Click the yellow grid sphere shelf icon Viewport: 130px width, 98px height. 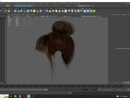click(x=34, y=11)
